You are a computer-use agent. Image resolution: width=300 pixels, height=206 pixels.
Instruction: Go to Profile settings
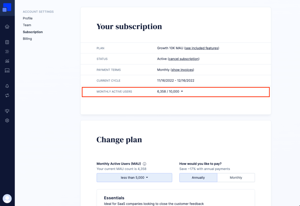[x=28, y=18]
